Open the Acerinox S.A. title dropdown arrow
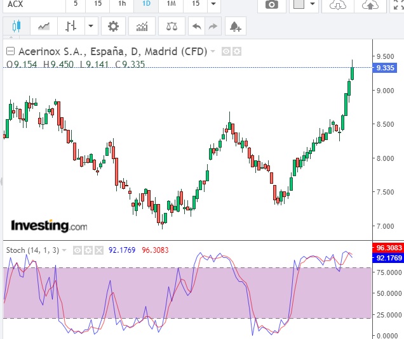The width and height of the screenshot is (404, 339). click(213, 51)
